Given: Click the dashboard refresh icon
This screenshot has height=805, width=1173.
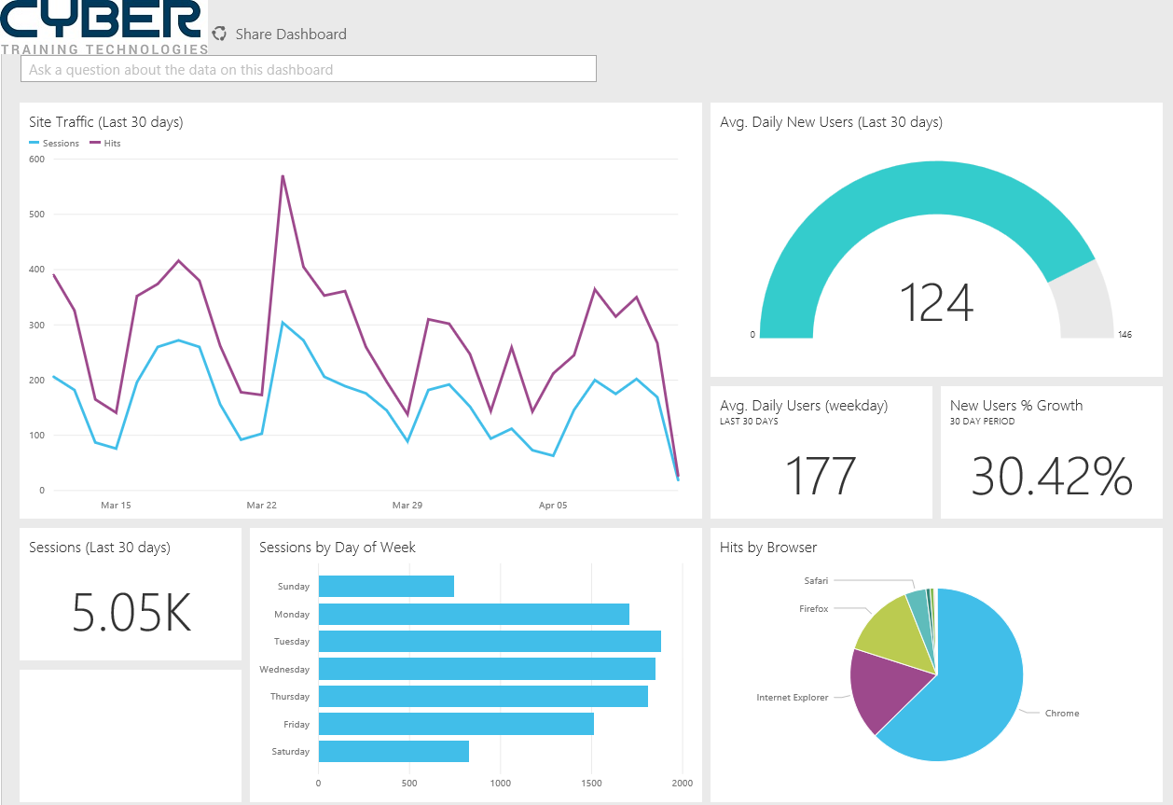Looking at the screenshot, I should pos(219,34).
